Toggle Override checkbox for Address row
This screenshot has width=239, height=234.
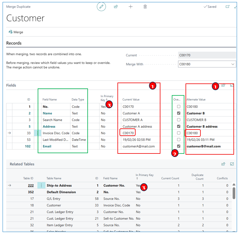point(179,127)
